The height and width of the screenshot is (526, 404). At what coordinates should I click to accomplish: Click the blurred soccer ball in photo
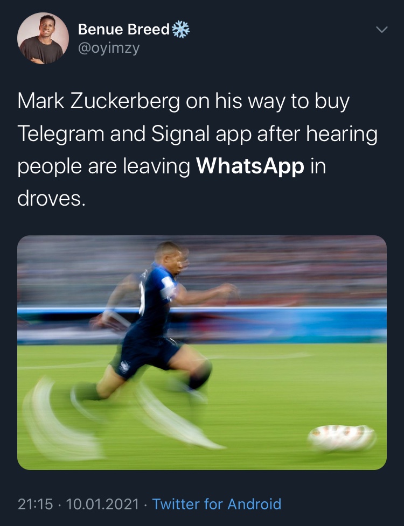click(342, 438)
